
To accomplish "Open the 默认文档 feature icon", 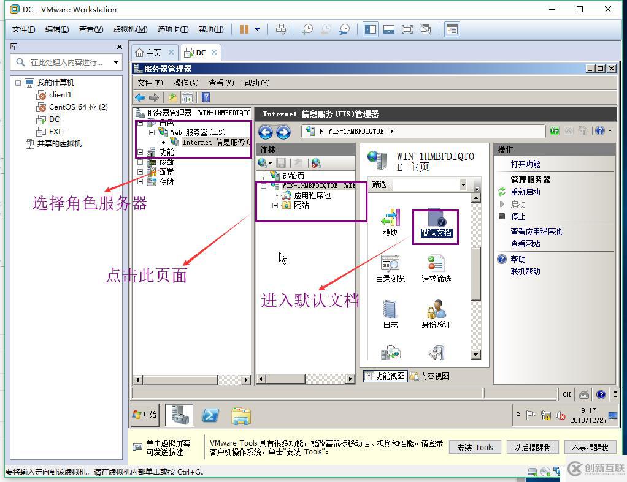I will 436,223.
